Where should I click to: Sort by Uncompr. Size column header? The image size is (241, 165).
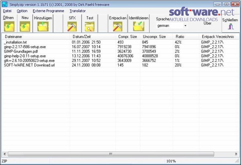(x=156, y=37)
